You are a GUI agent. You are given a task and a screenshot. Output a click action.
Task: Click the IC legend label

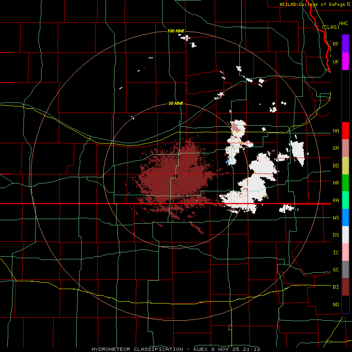point(336,253)
